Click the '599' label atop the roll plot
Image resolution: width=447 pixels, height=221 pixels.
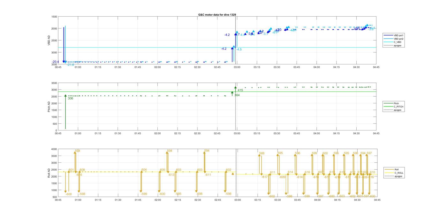pyautogui.click(x=314, y=153)
